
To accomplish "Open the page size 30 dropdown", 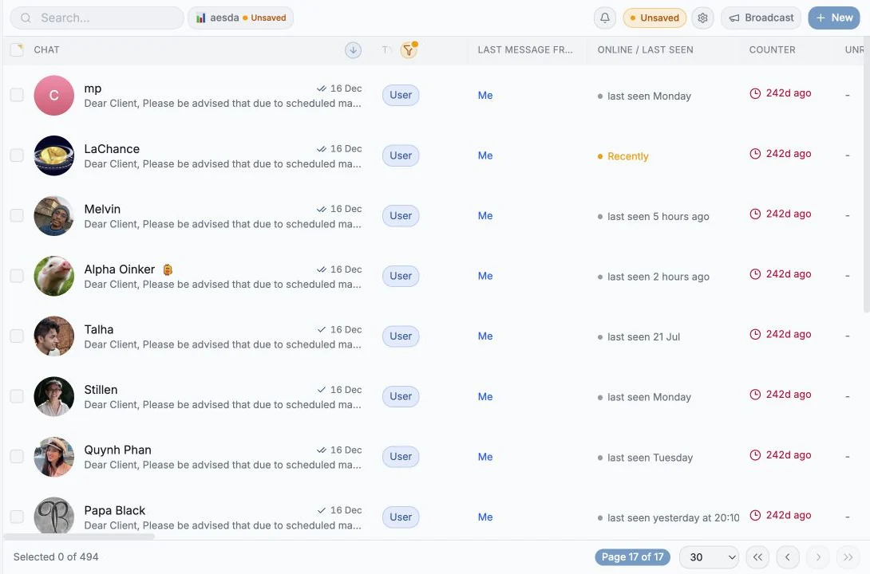I will 710,557.
